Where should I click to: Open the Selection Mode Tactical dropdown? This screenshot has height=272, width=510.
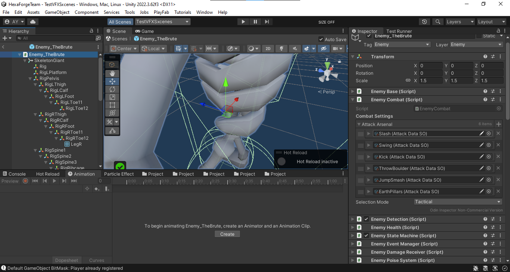click(458, 202)
